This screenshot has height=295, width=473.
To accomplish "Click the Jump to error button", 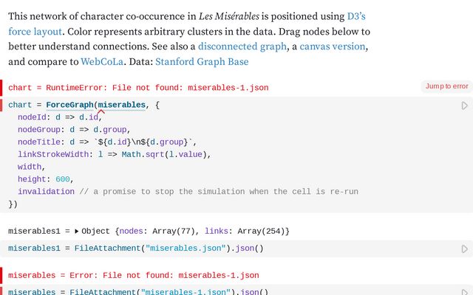I will pyautogui.click(x=446, y=86).
